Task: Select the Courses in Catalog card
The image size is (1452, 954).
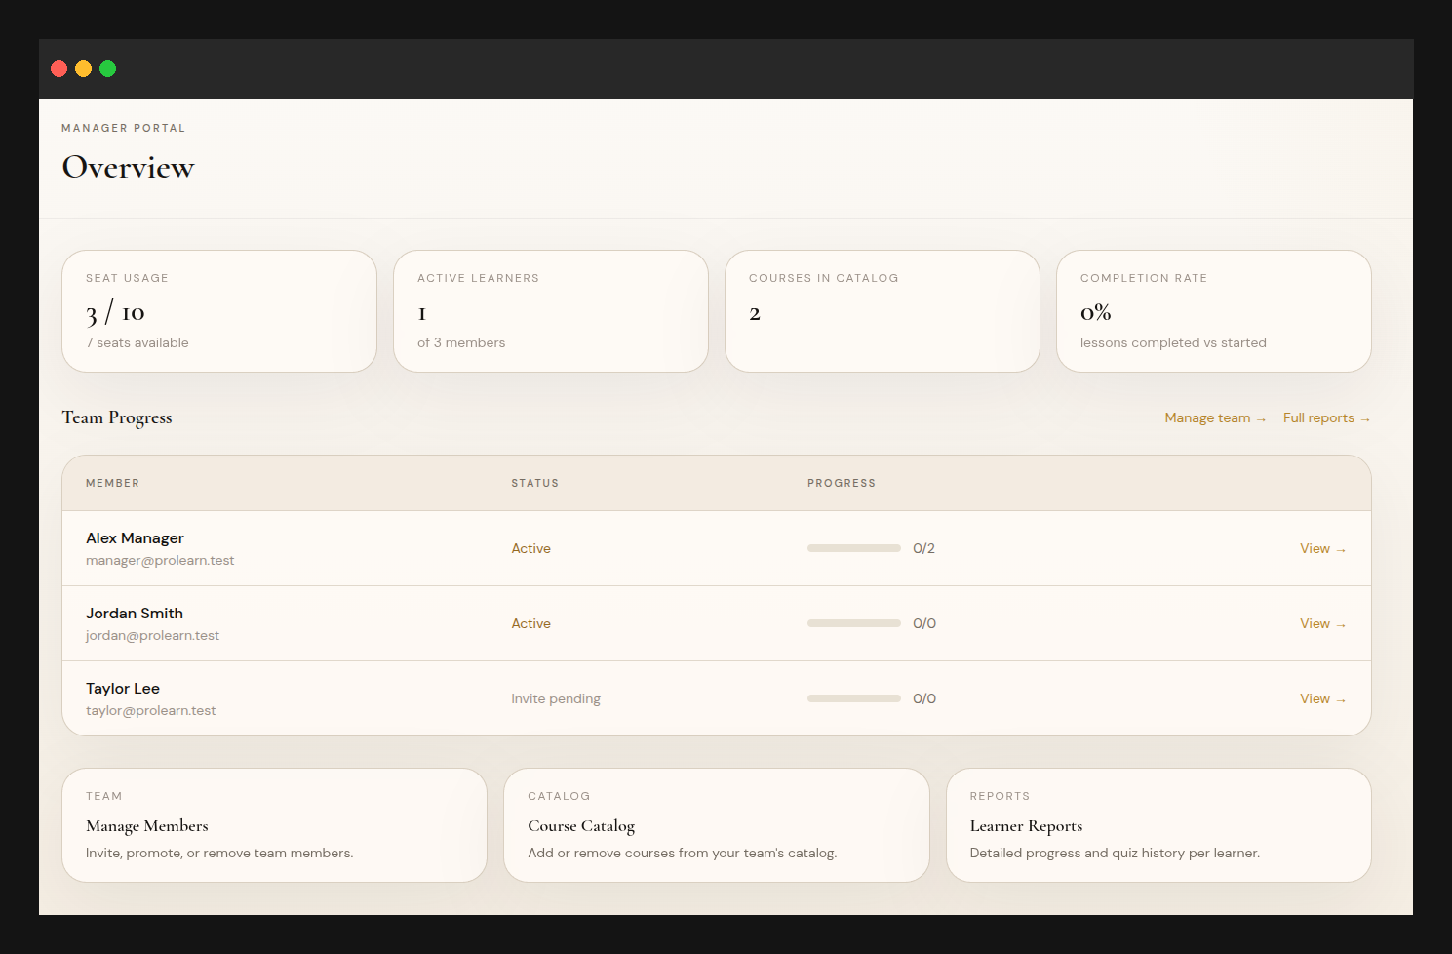Action: click(882, 310)
